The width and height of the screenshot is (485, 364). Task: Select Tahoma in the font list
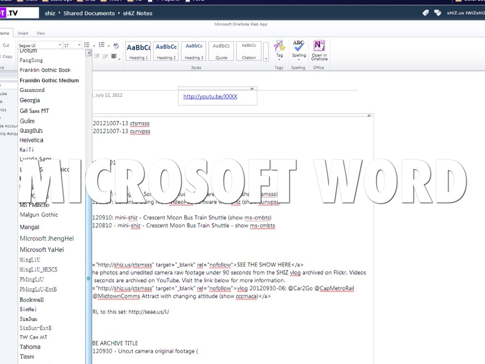click(30, 347)
